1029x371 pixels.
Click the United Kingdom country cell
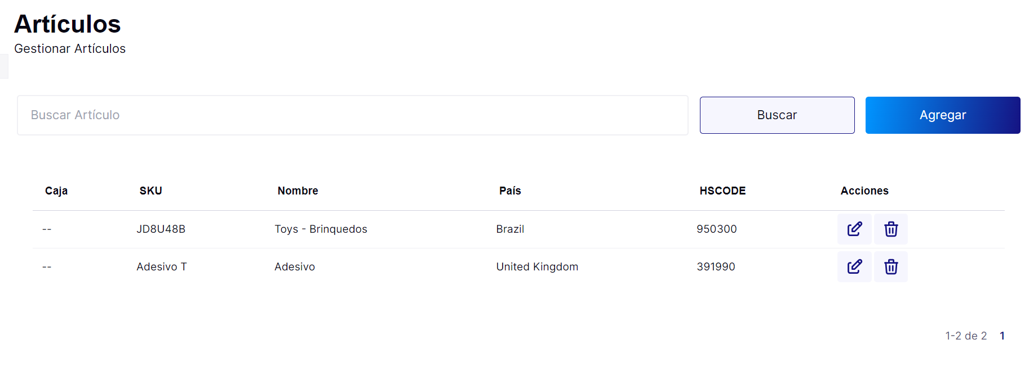(537, 266)
